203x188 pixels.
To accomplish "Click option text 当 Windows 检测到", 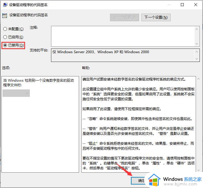I will pos(38,83).
